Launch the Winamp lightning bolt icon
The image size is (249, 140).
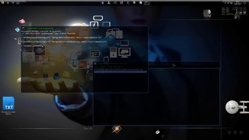(117, 129)
